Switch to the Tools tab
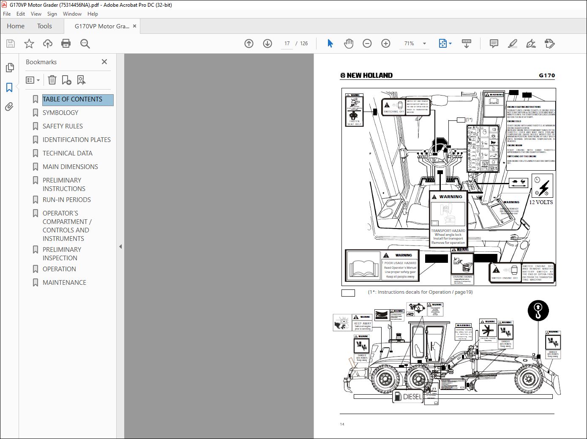Viewport: 587px width, 439px height. pos(44,26)
